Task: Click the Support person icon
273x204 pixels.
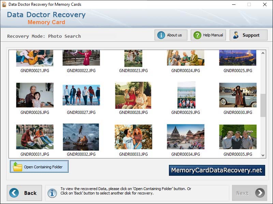Action: tap(236, 35)
